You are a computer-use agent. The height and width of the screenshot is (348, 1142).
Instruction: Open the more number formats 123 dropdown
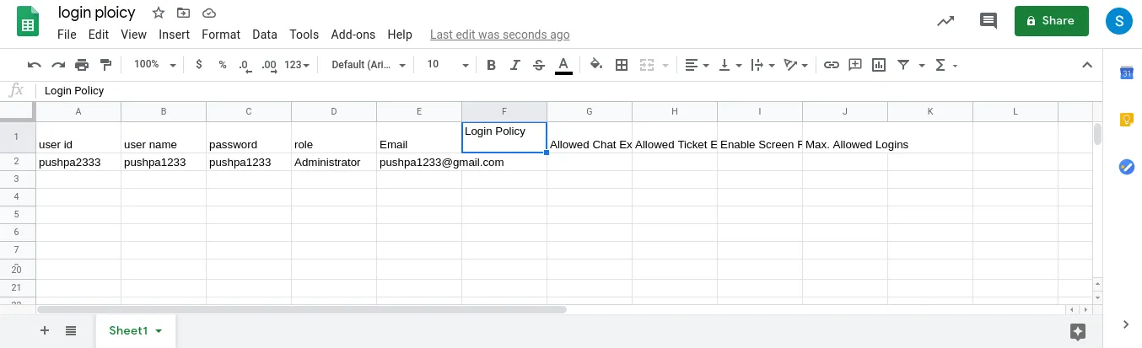pyautogui.click(x=297, y=65)
